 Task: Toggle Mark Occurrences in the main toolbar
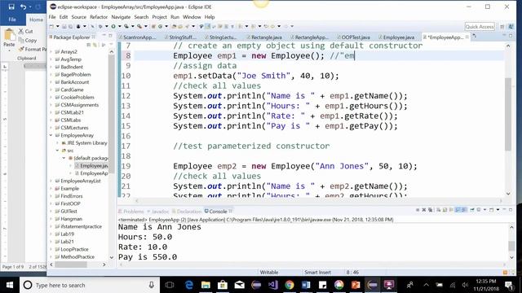point(207,26)
